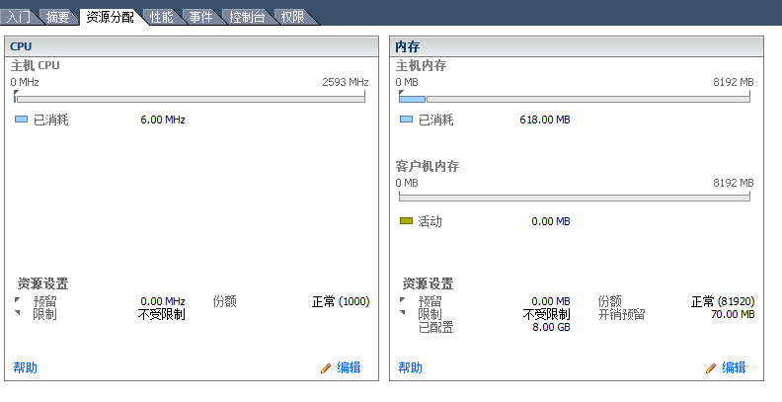Click the 正常 (1000) CPU shares value
782x402 pixels.
tap(341, 302)
